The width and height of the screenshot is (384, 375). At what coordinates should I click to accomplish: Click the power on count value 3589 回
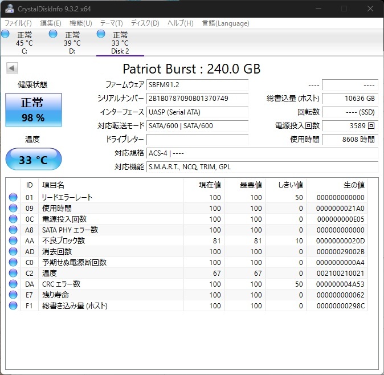point(350,126)
